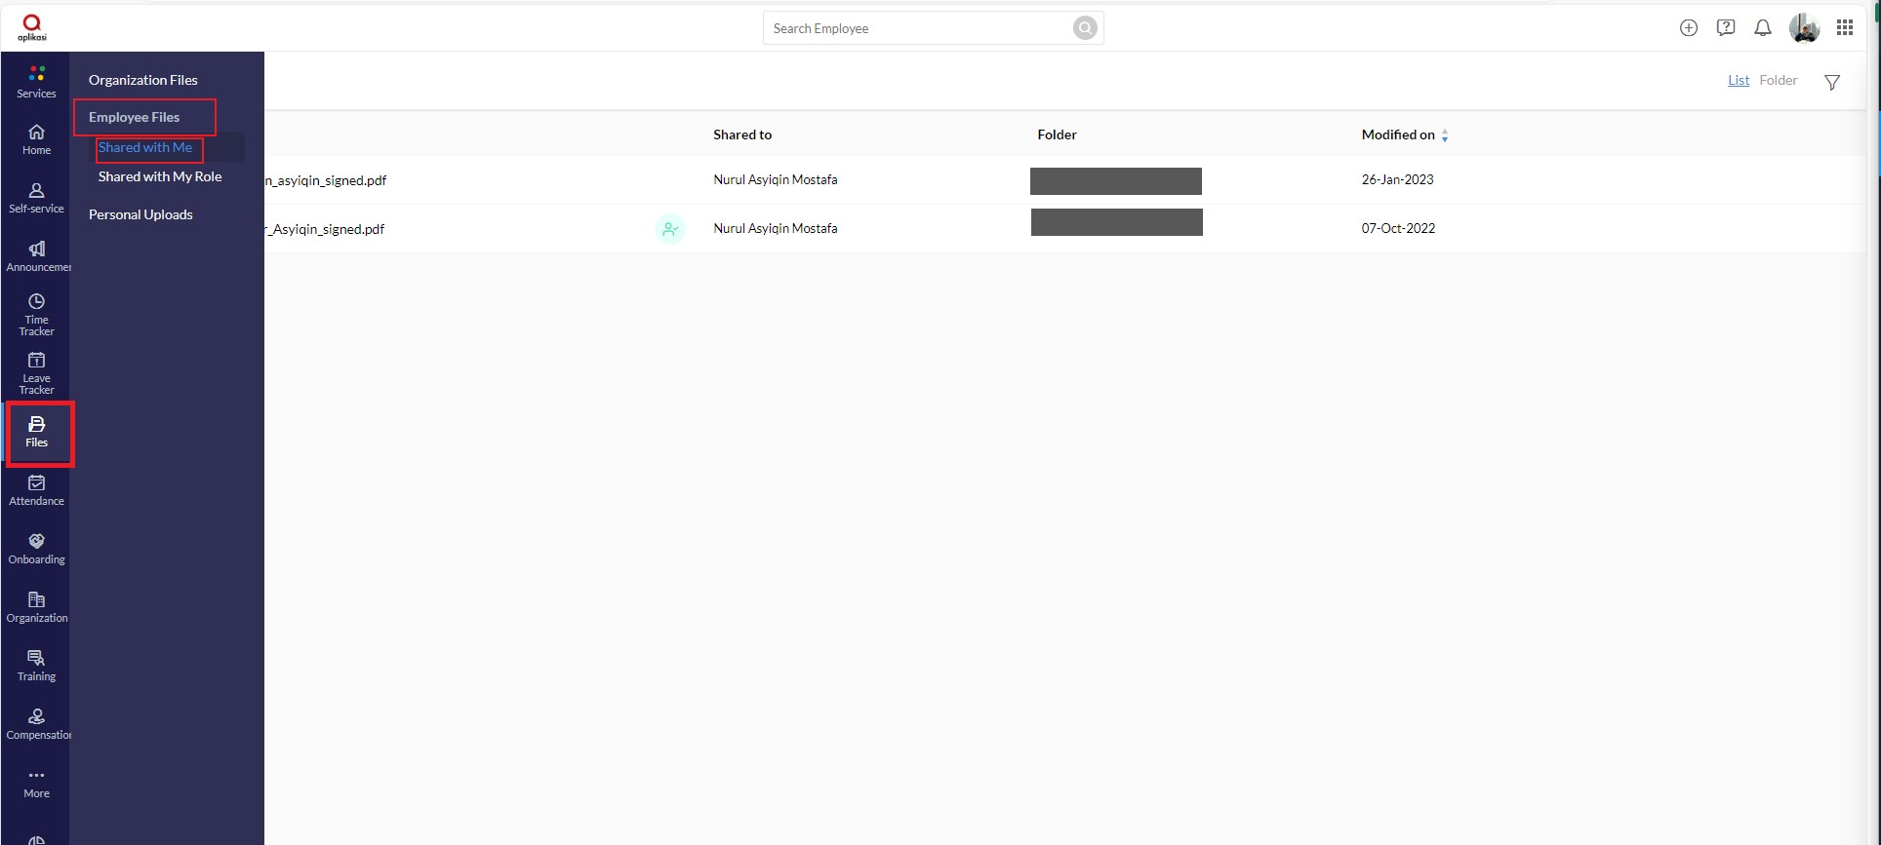Open the Time Tracker module
The width and height of the screenshot is (1881, 845).
36,315
